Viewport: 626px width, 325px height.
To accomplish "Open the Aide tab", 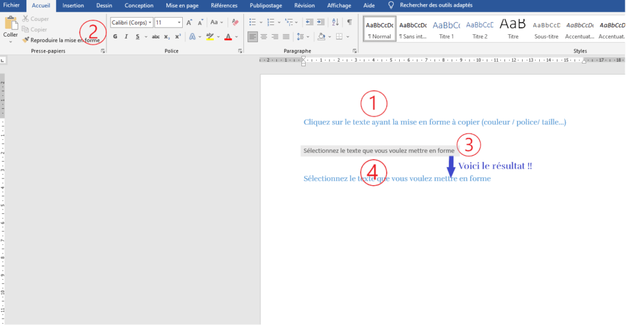I will coord(369,5).
